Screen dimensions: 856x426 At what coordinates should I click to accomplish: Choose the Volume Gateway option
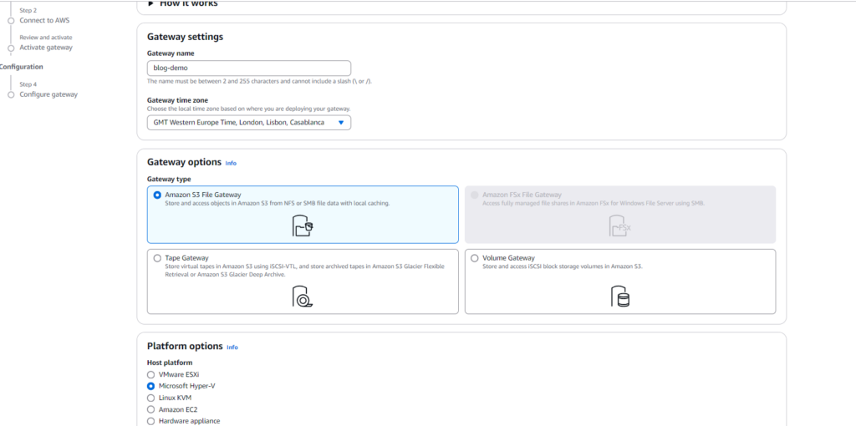[x=475, y=258]
